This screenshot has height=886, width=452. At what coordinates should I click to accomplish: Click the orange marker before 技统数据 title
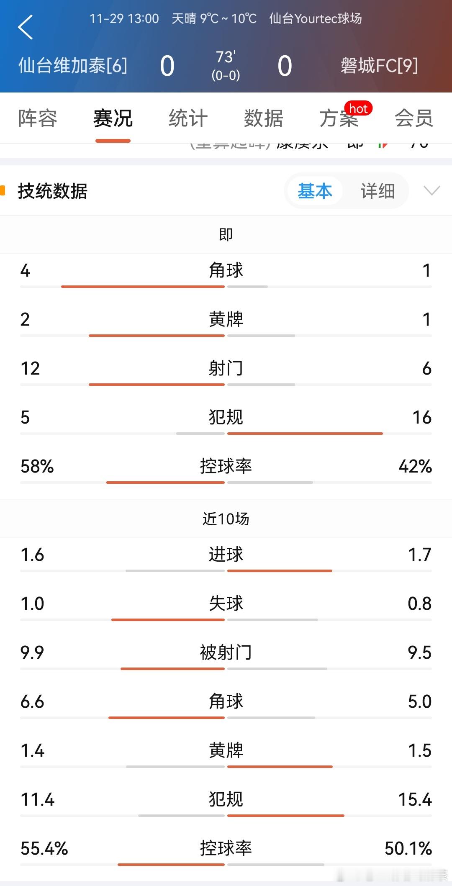pos(4,190)
